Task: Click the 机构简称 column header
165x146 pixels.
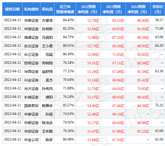Action: click(x=31, y=9)
